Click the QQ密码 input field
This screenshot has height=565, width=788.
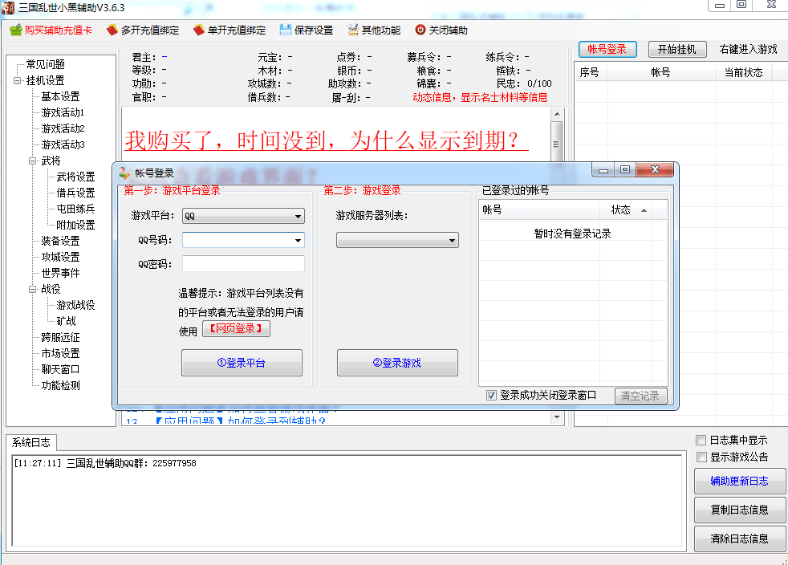pyautogui.click(x=243, y=264)
